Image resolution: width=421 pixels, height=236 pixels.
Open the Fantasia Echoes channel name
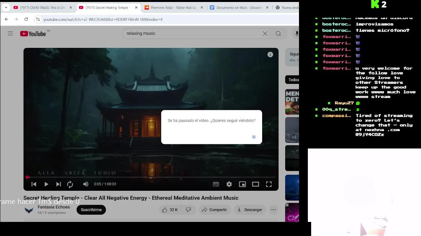[x=54, y=207]
